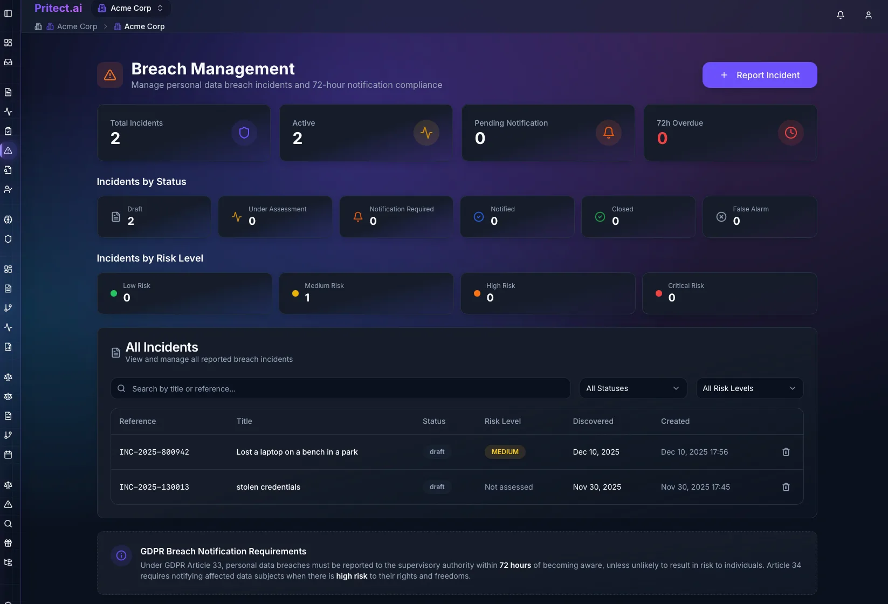Click the GDPR info circle icon
Screen dimensions: 888x604
point(121,555)
